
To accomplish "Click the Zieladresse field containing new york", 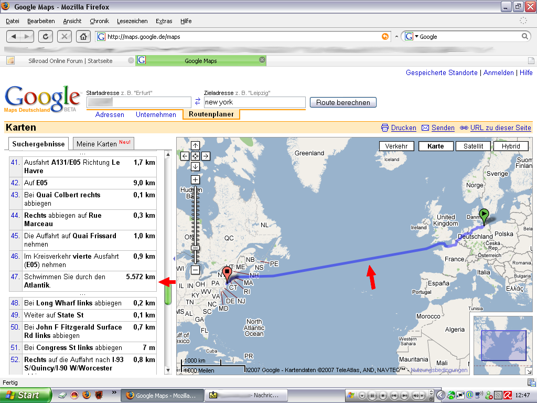I will [254, 102].
